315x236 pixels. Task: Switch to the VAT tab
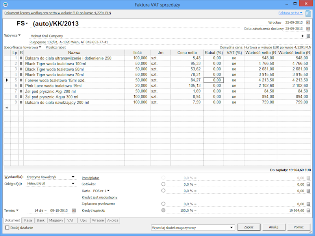[70, 220]
